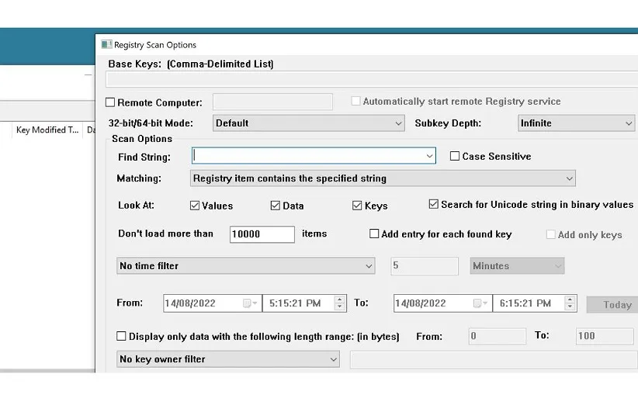The image size is (638, 405).
Task: Uncheck the Look At Values checkbox
Action: click(x=195, y=206)
